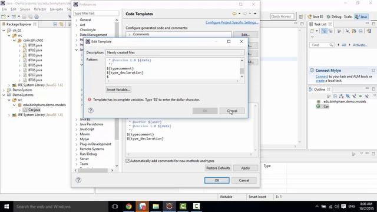Switch to Debug perspective

[x=334, y=16]
